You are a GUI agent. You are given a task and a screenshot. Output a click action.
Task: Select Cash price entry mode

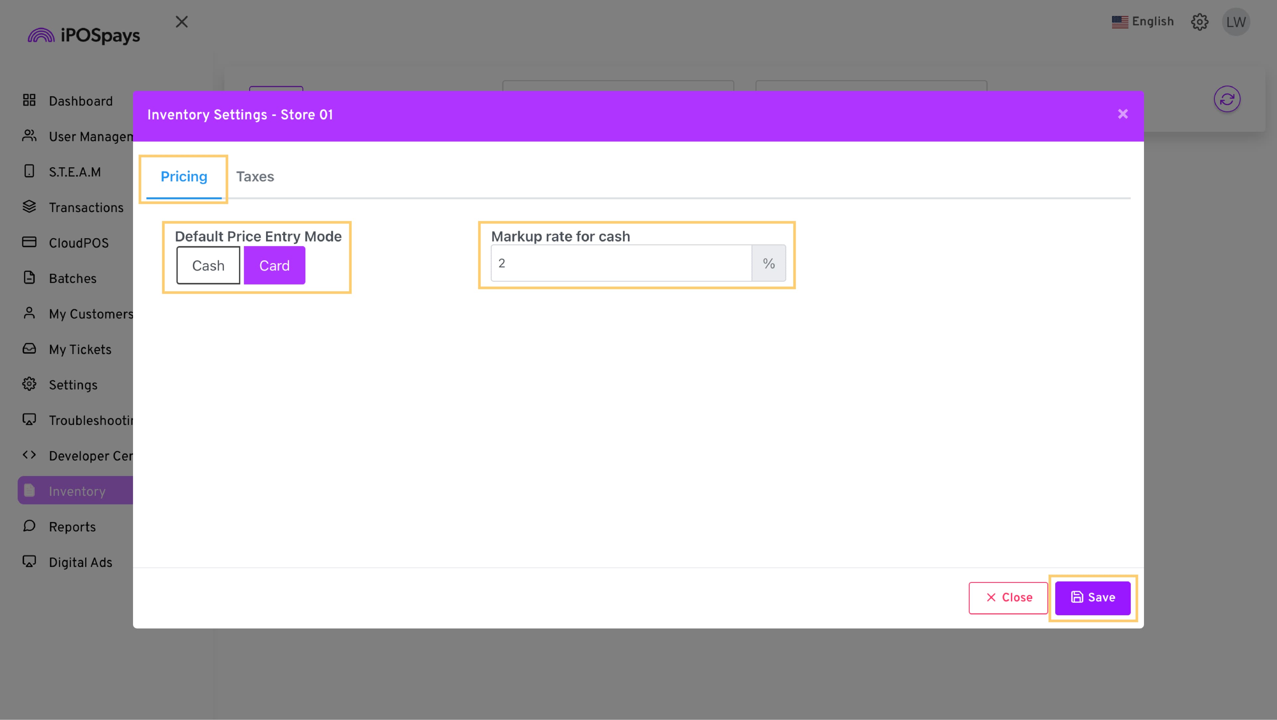tap(208, 265)
